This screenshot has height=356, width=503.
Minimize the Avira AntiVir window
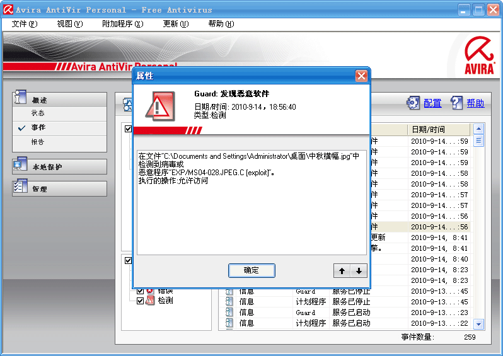tap(463, 10)
